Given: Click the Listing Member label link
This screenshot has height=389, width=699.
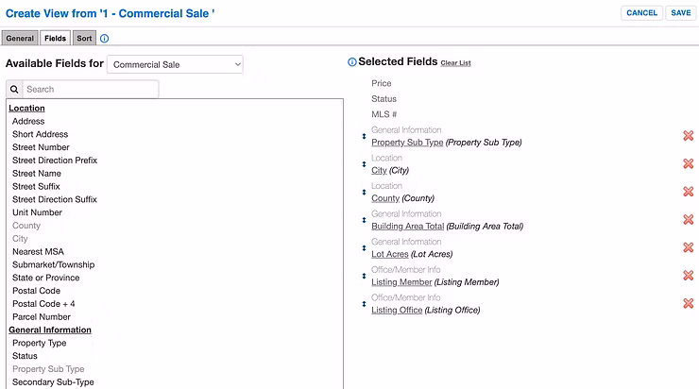Looking at the screenshot, I should pyautogui.click(x=401, y=282).
